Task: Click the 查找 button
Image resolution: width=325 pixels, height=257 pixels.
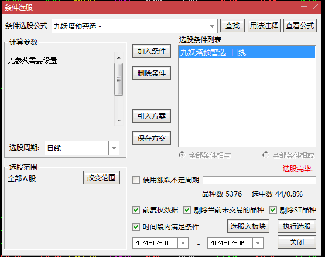Action: click(232, 26)
